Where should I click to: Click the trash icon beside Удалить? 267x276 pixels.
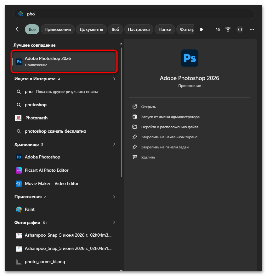135,157
